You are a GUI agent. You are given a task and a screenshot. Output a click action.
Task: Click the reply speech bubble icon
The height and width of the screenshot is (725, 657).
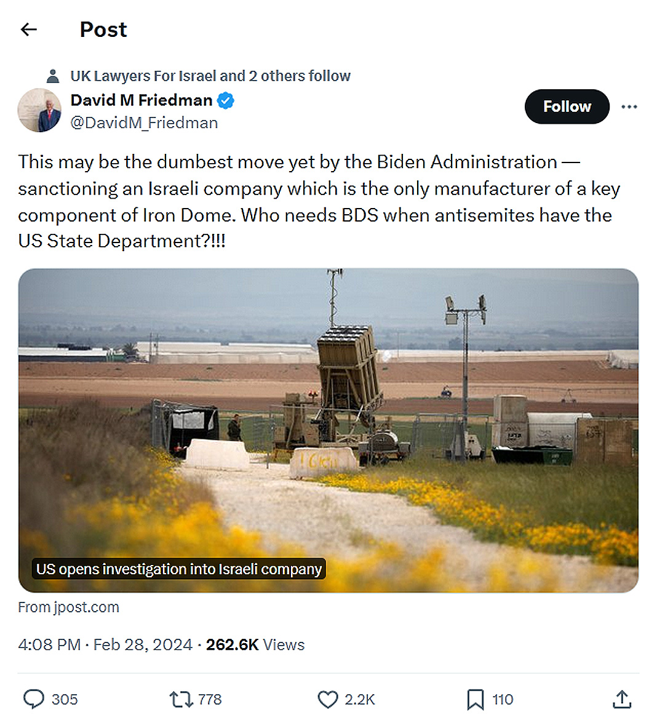coord(34,699)
